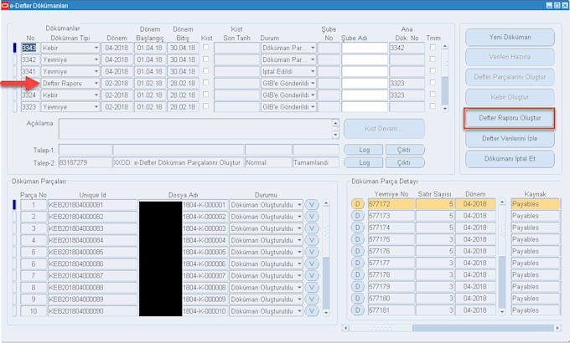Image resolution: width=570 pixels, height=343 pixels.
Task: Click the D icon beside Yevmiye 577172
Action: point(358,204)
